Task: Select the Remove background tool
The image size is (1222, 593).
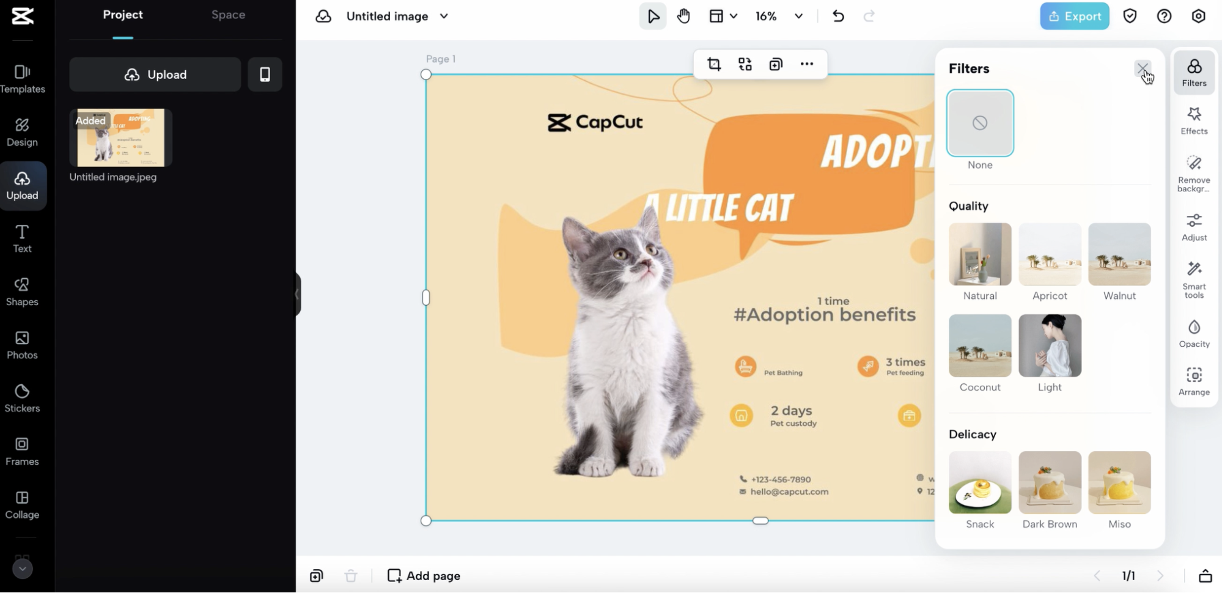Action: (x=1194, y=171)
